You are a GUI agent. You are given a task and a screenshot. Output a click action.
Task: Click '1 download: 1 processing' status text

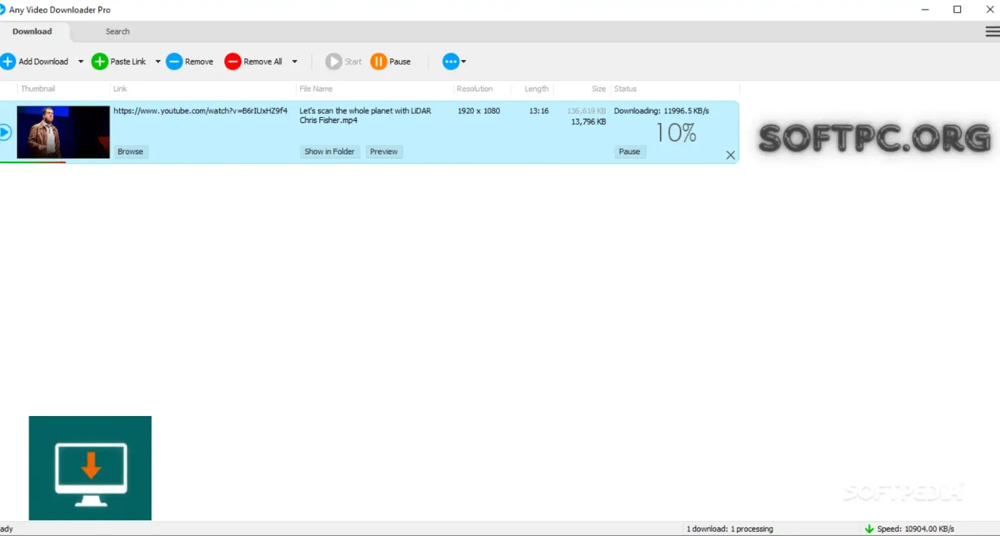point(729,529)
